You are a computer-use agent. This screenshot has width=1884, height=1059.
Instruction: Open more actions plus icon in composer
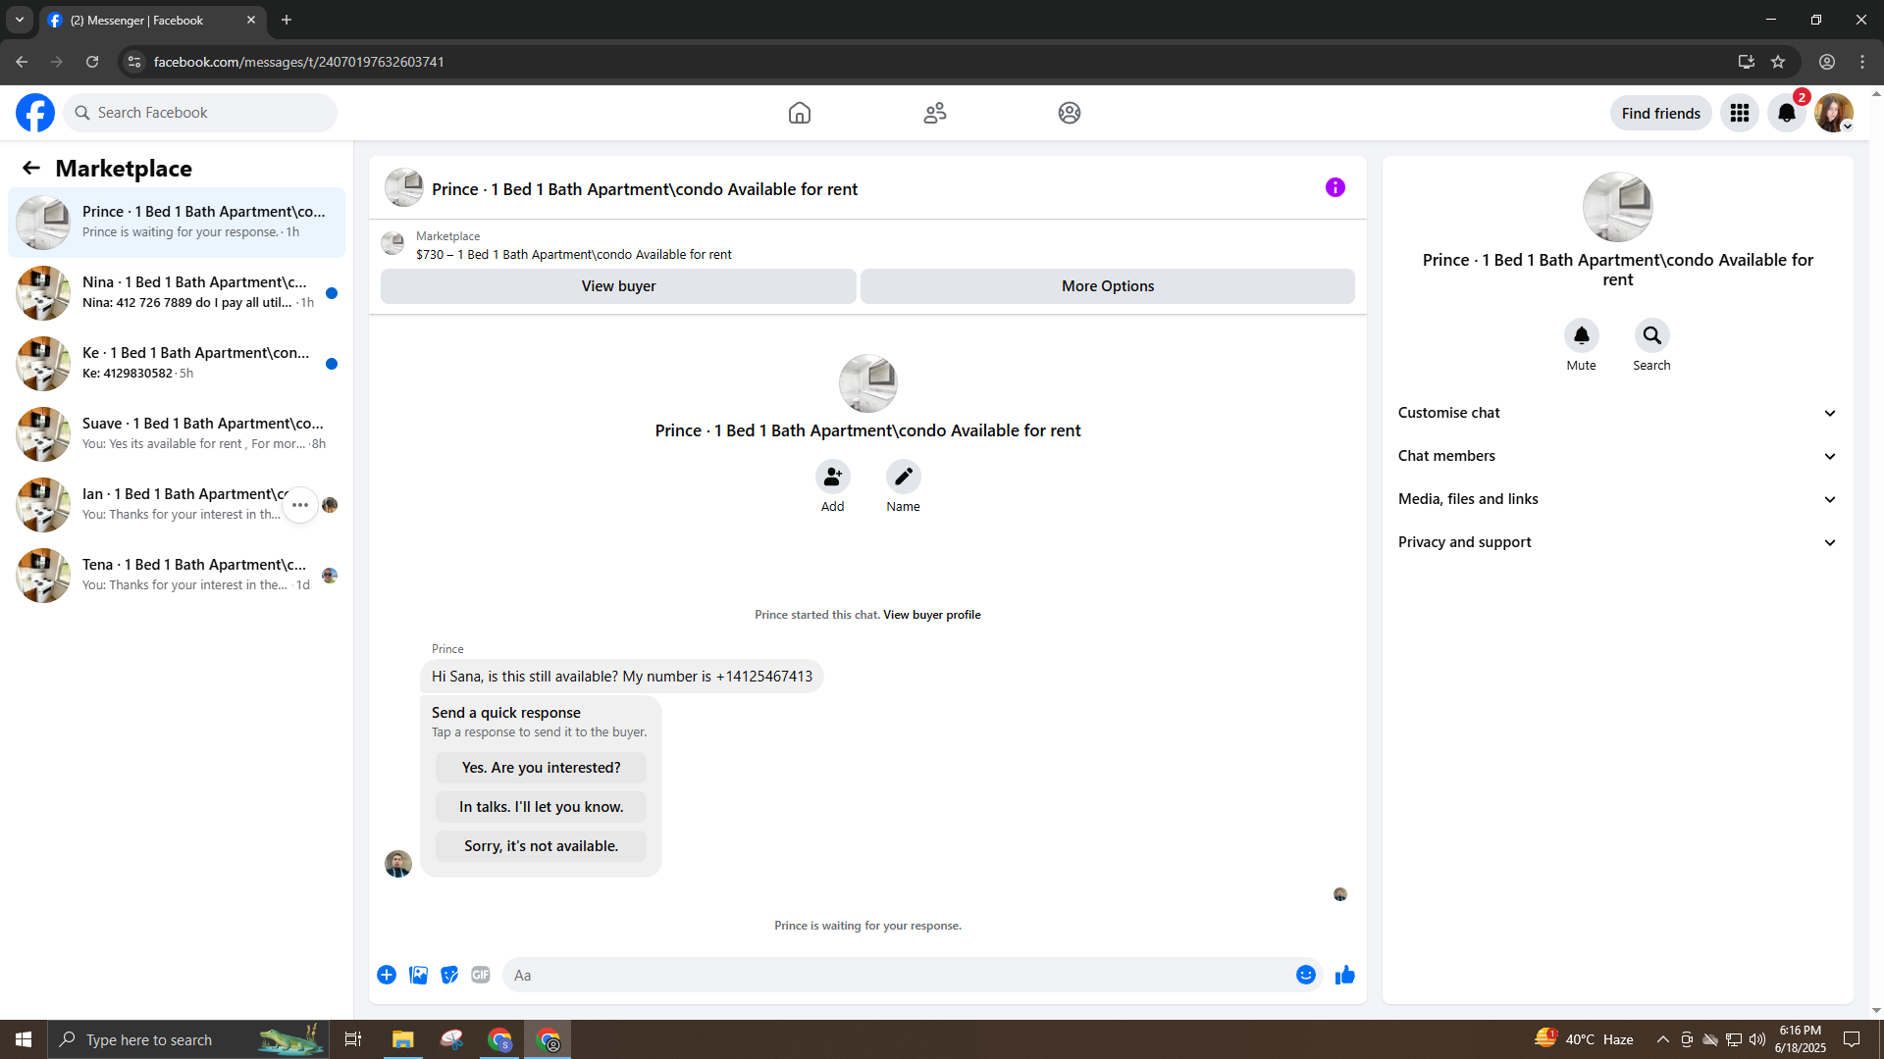coord(387,975)
